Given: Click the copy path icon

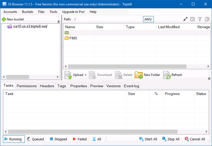Looking at the screenshot, I should [x=207, y=19].
